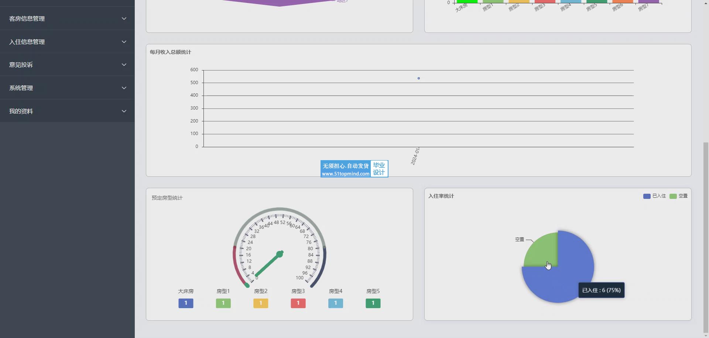This screenshot has height=338, width=709.
Task: Select the yellow 房型2 value badge
Action: pos(261,303)
